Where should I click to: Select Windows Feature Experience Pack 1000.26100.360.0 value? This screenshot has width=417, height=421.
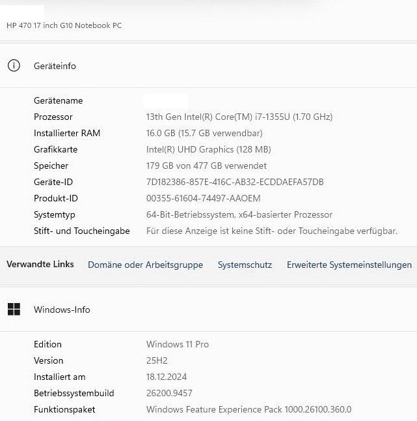(249, 410)
